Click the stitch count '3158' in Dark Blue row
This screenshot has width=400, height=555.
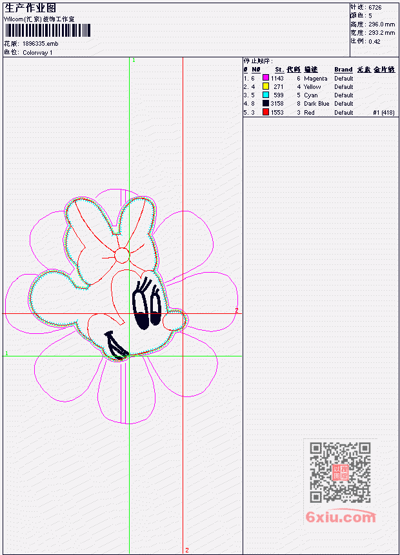pos(277,104)
